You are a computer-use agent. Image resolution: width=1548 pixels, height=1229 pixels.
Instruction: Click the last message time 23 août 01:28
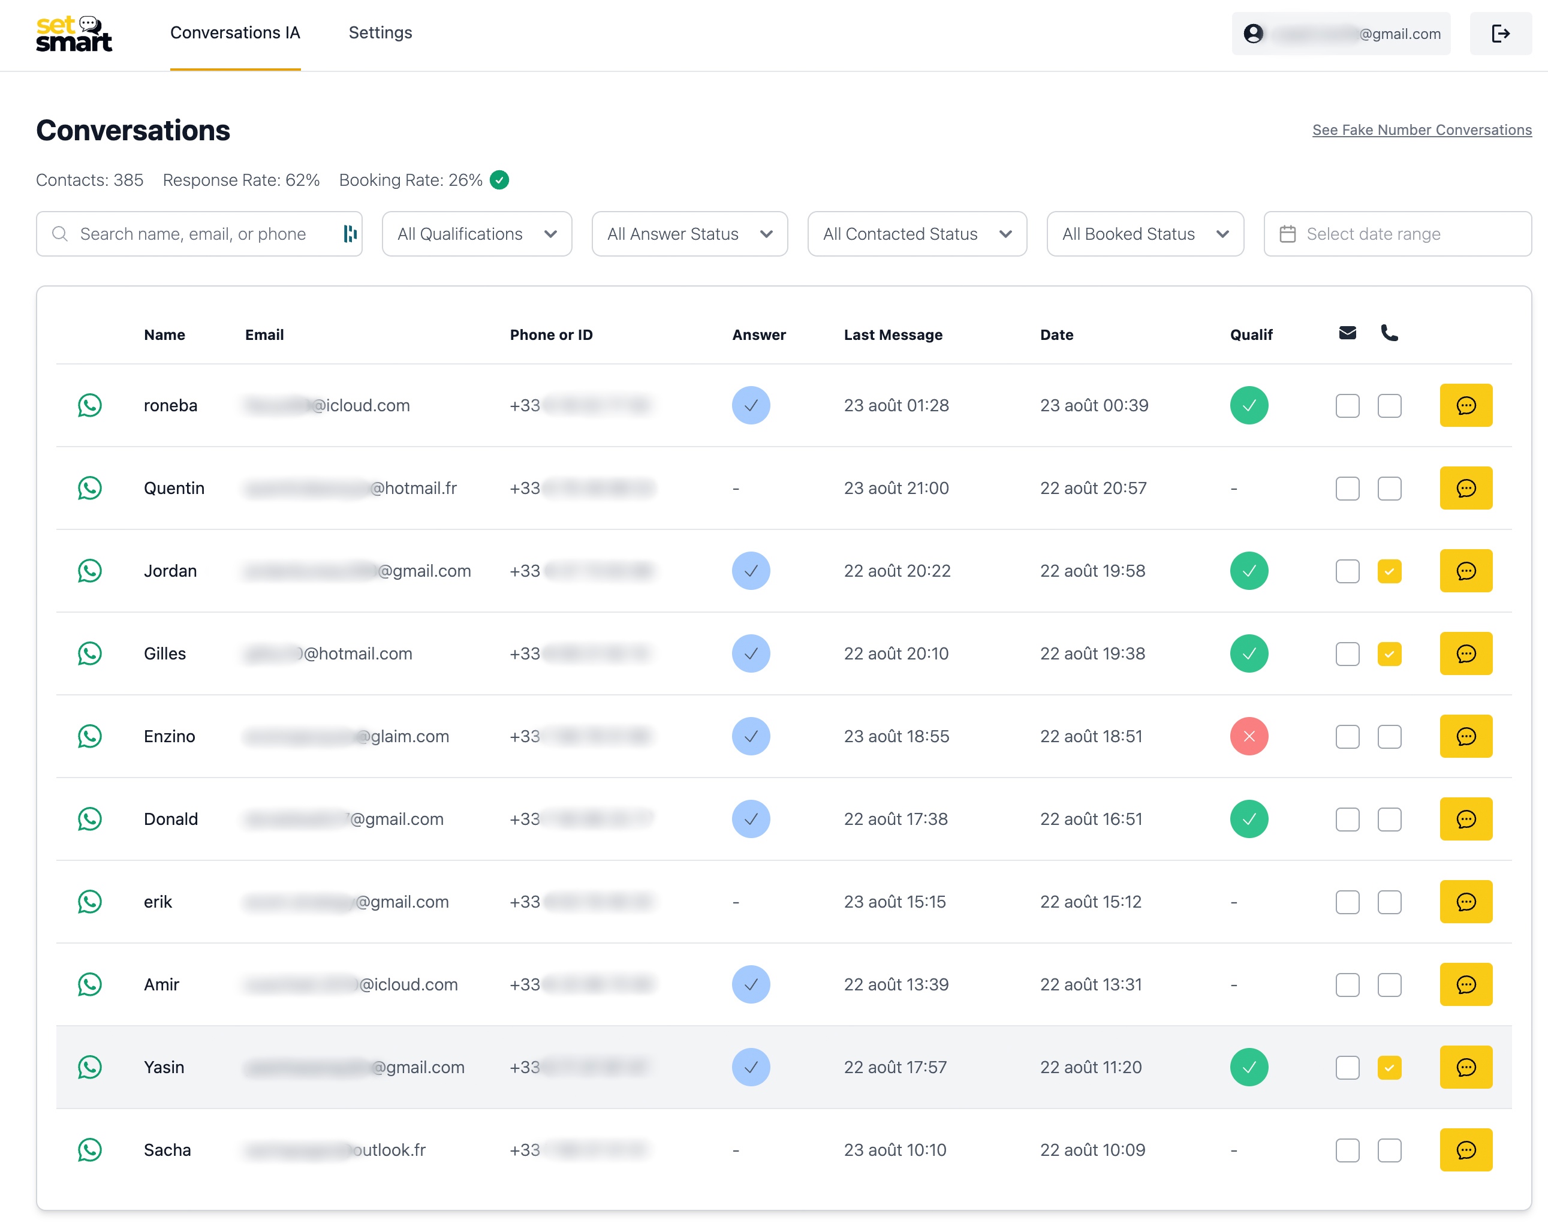tap(896, 406)
